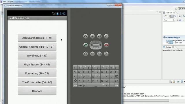Open the new task dropdown arrow
The image size is (185, 104).
[168, 16]
